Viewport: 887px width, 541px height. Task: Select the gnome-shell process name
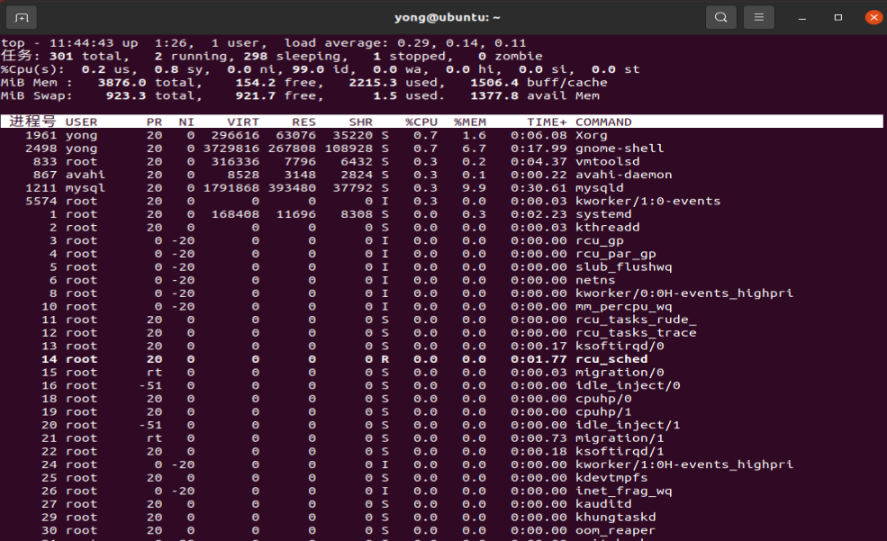click(x=620, y=149)
